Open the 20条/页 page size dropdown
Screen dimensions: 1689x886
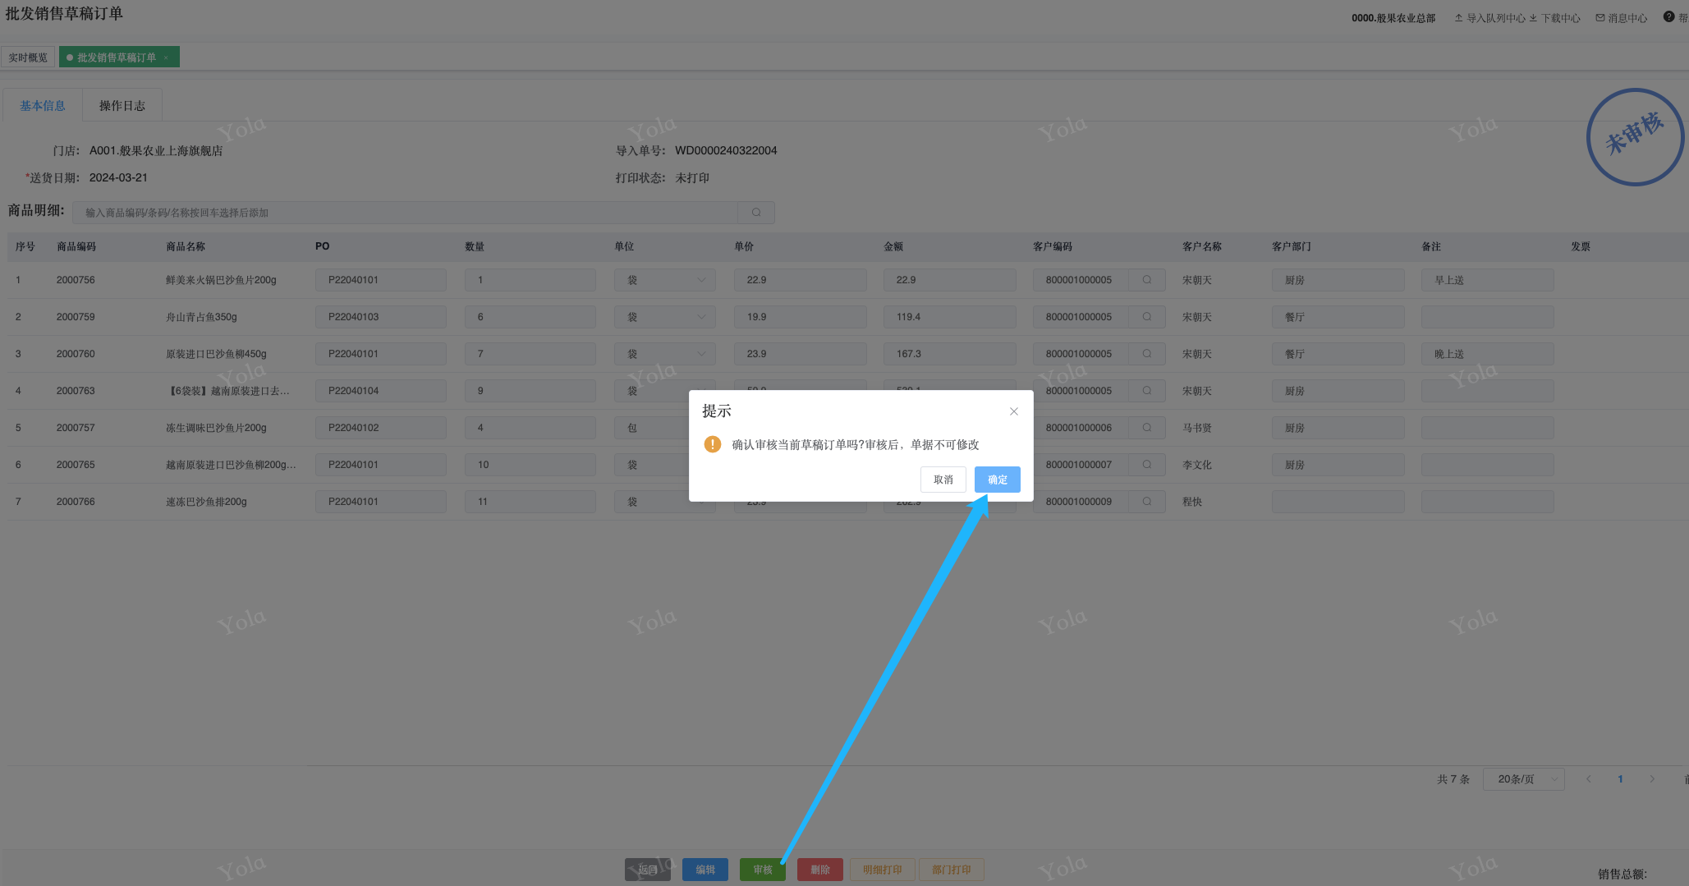pos(1524,779)
